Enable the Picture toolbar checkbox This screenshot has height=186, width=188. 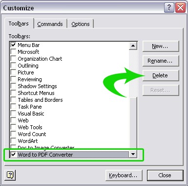pos(13,72)
